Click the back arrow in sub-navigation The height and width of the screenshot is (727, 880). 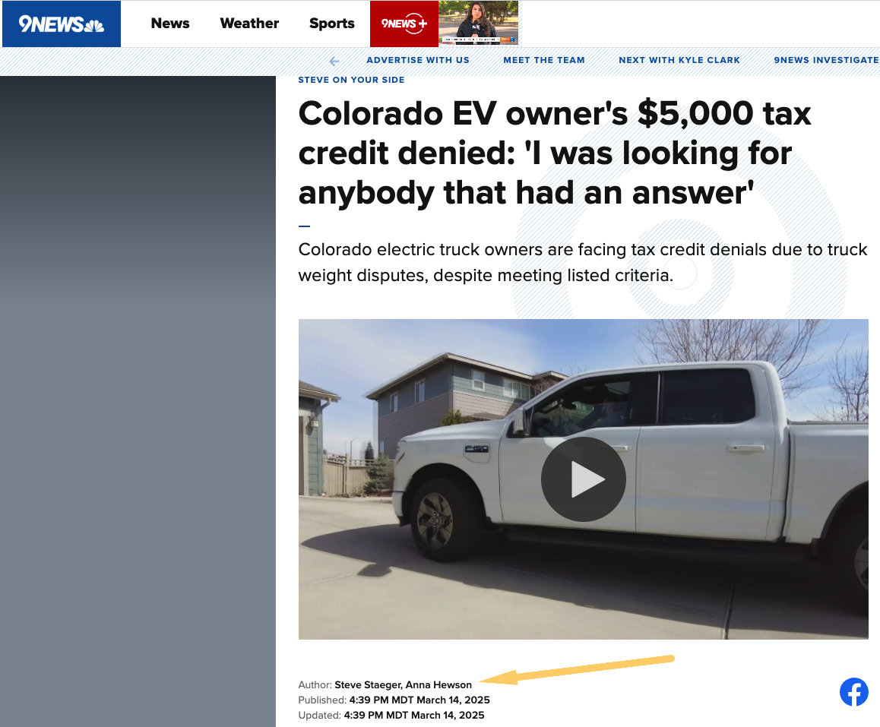[x=334, y=61]
